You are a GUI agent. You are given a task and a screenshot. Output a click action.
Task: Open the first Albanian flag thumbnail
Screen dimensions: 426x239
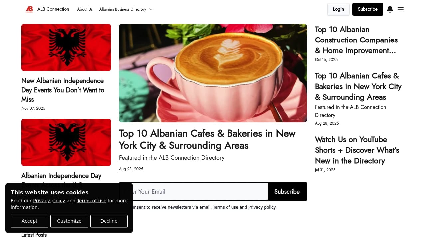click(x=66, y=47)
